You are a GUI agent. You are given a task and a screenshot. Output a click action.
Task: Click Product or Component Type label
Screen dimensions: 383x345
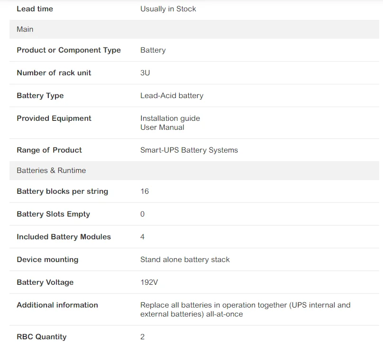pos(69,50)
